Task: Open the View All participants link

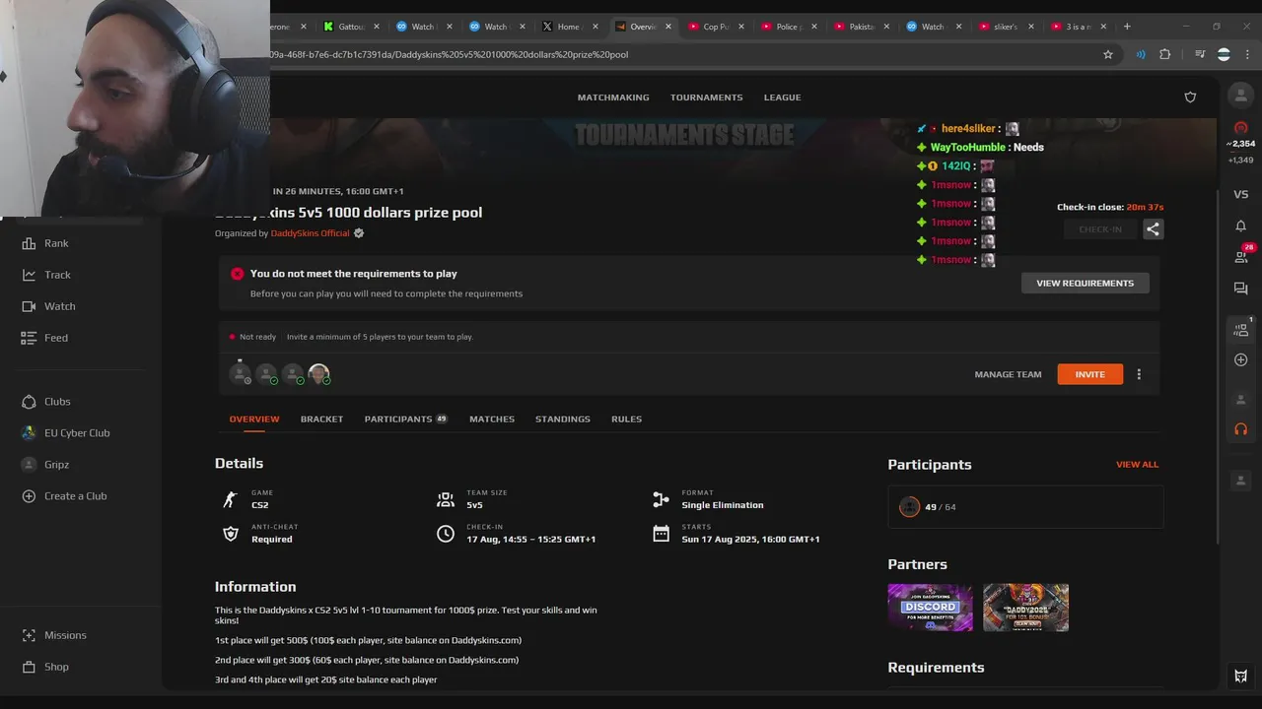Action: (1137, 465)
